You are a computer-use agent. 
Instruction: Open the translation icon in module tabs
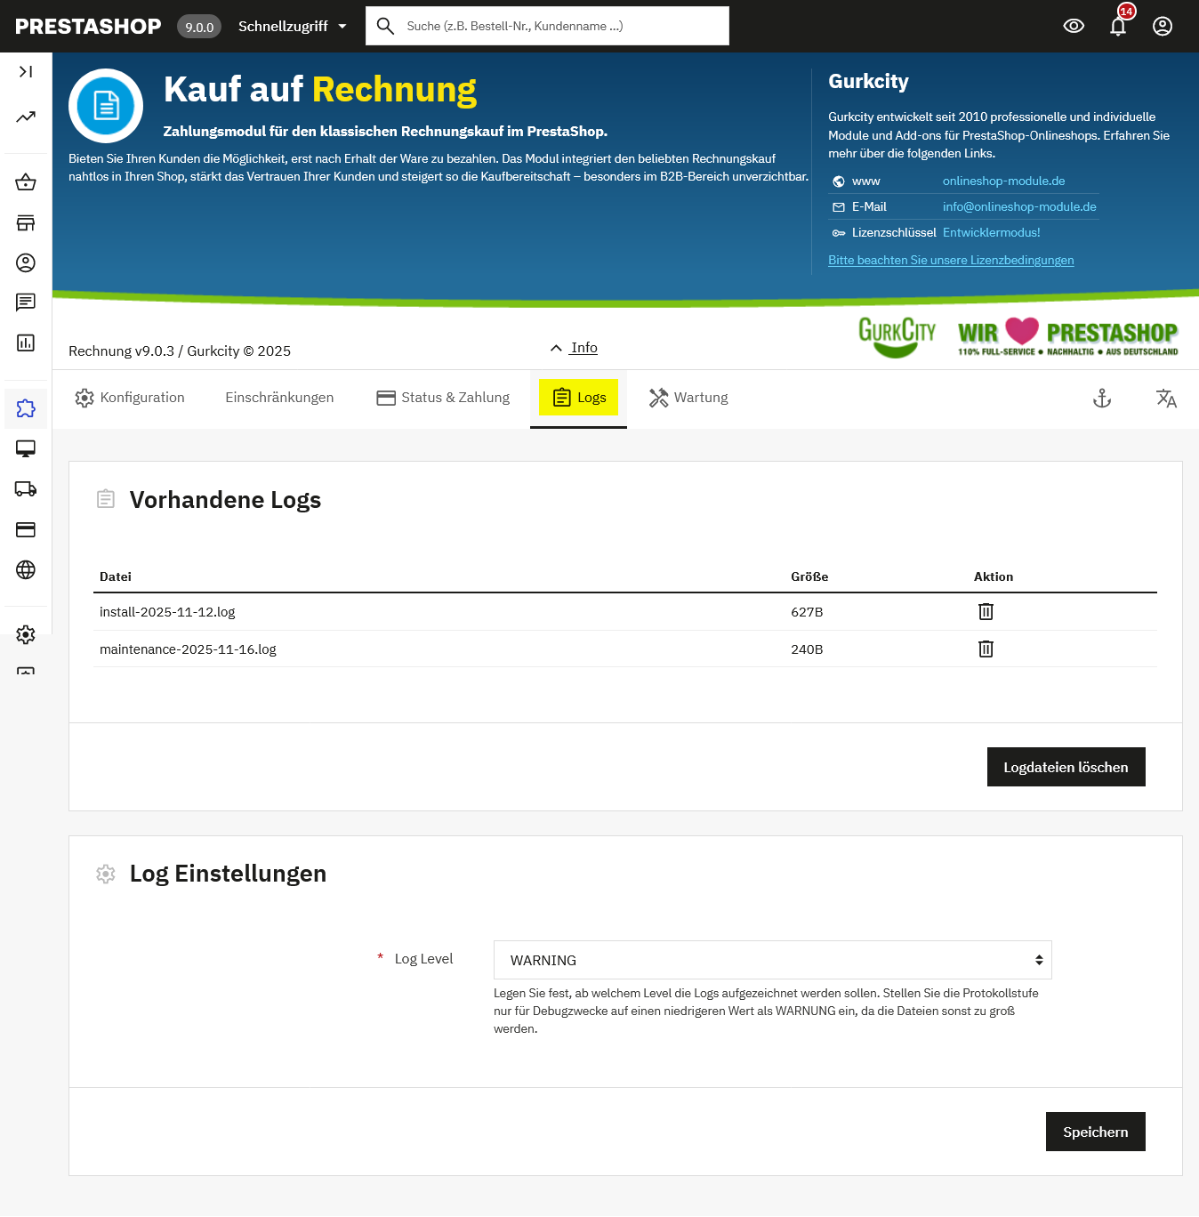point(1166,398)
